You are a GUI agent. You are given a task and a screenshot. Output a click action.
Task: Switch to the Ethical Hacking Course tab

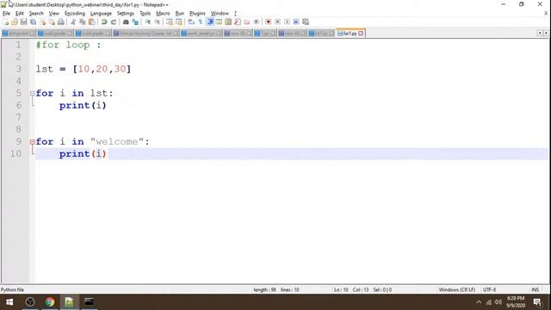(145, 34)
